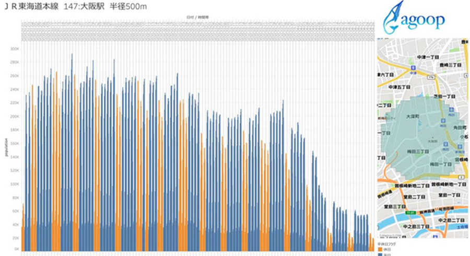Click the 日付 / 時間帯 column header

click(197, 18)
